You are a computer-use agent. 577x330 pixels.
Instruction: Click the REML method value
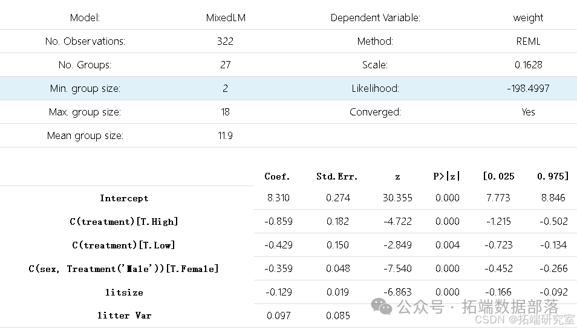pyautogui.click(x=528, y=41)
